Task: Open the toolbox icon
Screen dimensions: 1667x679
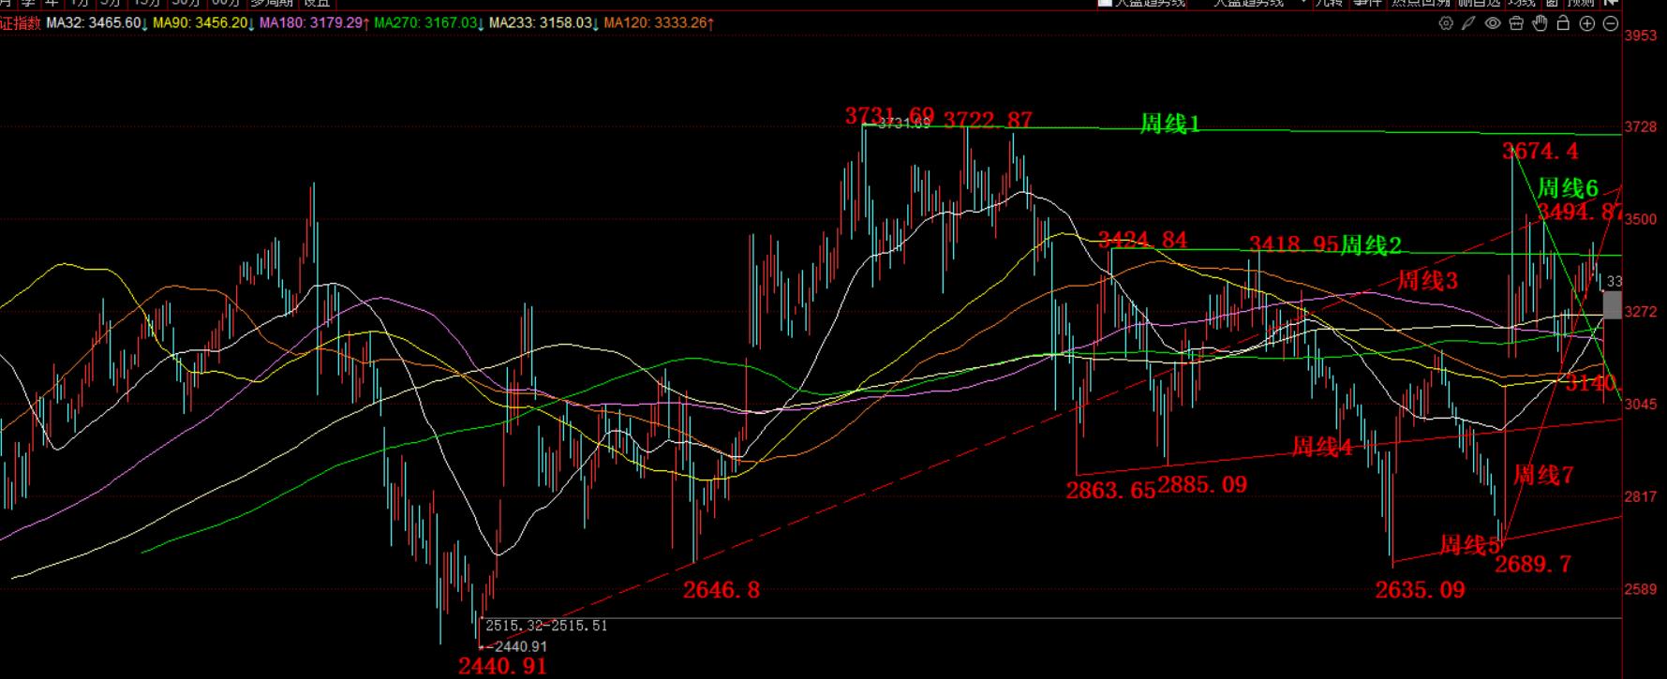Action: pyautogui.click(x=1516, y=23)
